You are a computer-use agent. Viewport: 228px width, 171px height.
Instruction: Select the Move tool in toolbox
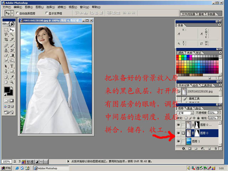(x=12, y=30)
